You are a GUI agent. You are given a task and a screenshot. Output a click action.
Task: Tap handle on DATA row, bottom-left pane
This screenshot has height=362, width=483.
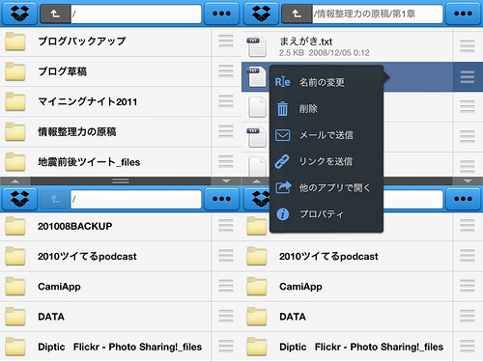click(226, 317)
